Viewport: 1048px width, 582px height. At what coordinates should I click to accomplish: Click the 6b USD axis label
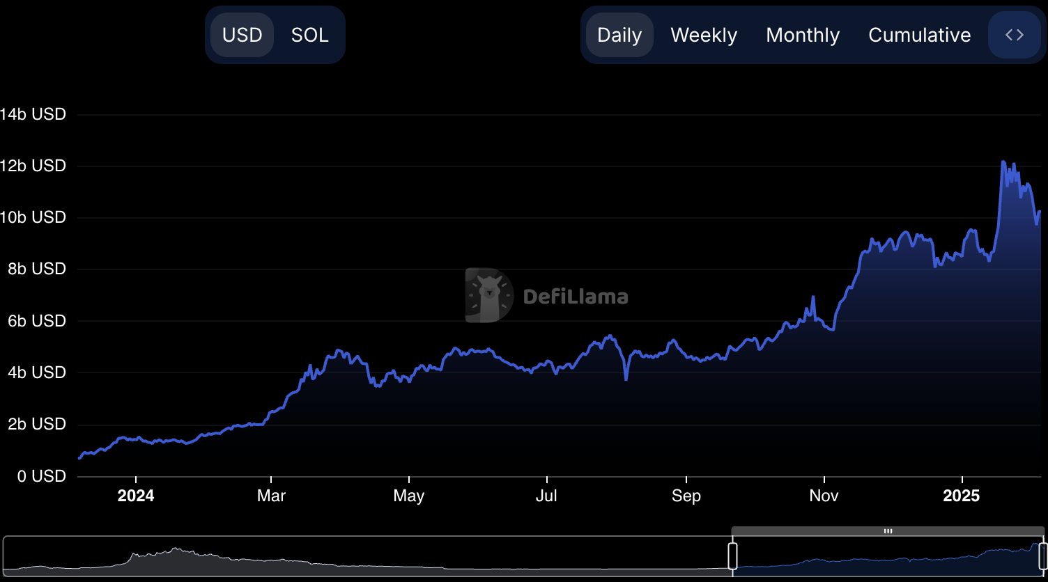pyautogui.click(x=36, y=321)
